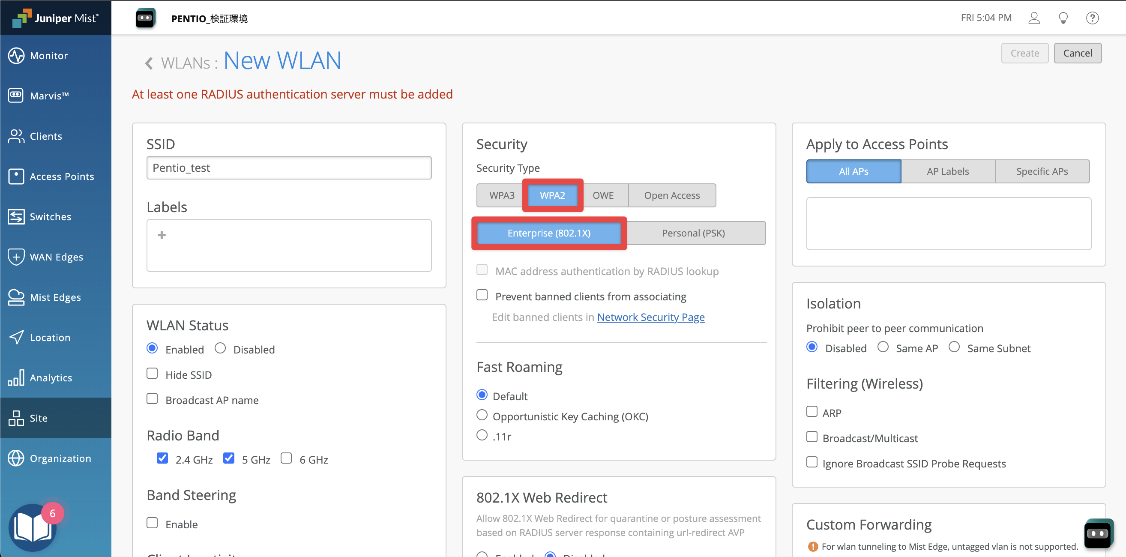The width and height of the screenshot is (1126, 557).
Task: Click the Apply to Access Points list box
Action: point(949,223)
